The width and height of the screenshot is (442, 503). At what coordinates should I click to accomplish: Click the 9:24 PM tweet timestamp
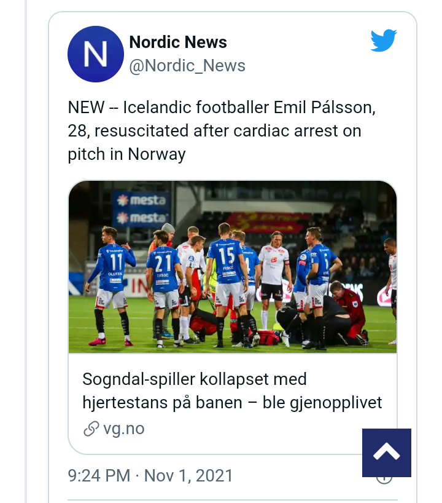(x=99, y=475)
